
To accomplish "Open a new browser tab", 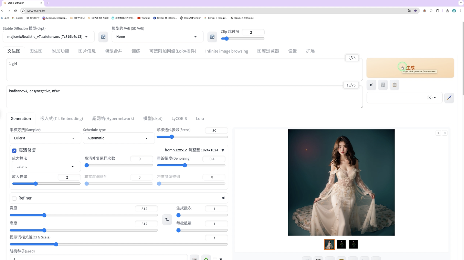I will coord(48,3).
